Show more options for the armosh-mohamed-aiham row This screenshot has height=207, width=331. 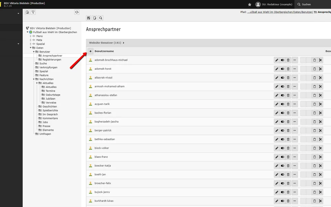(x=294, y=87)
